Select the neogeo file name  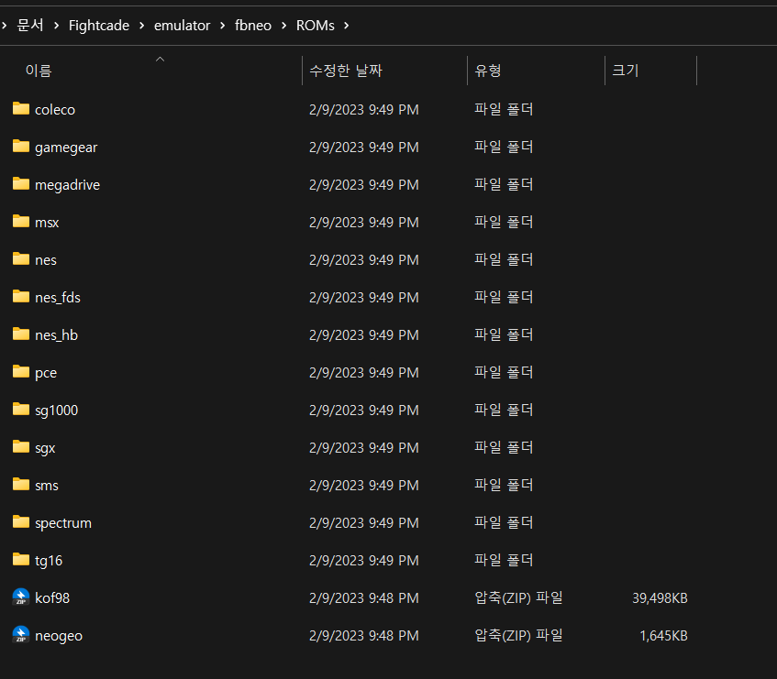point(59,636)
